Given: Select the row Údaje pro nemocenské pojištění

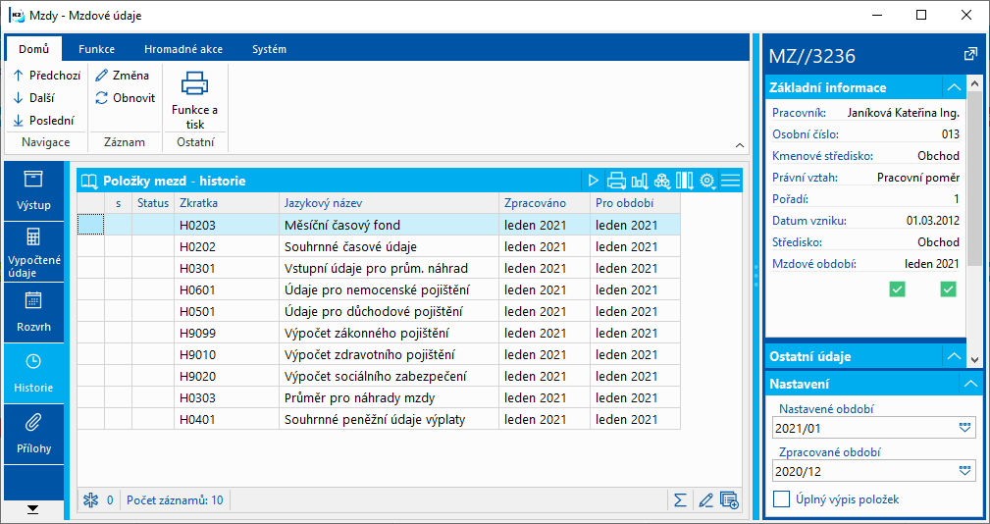Looking at the screenshot, I should pos(379,289).
